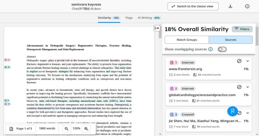Click Jie Shen, Hui Ma source name
Viewport: 259px width, 136px height.
[x=205, y=121]
